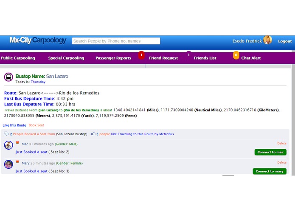The width and height of the screenshot is (295, 210).
Task: Click the route text San Lazaro to Rio de los Remedios
Action: [x=59, y=93]
